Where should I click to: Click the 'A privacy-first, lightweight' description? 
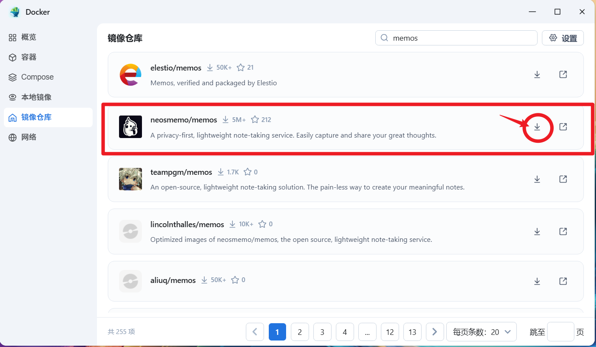click(293, 135)
